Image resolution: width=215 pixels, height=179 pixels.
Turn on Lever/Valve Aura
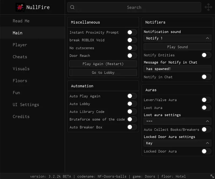point(206,100)
